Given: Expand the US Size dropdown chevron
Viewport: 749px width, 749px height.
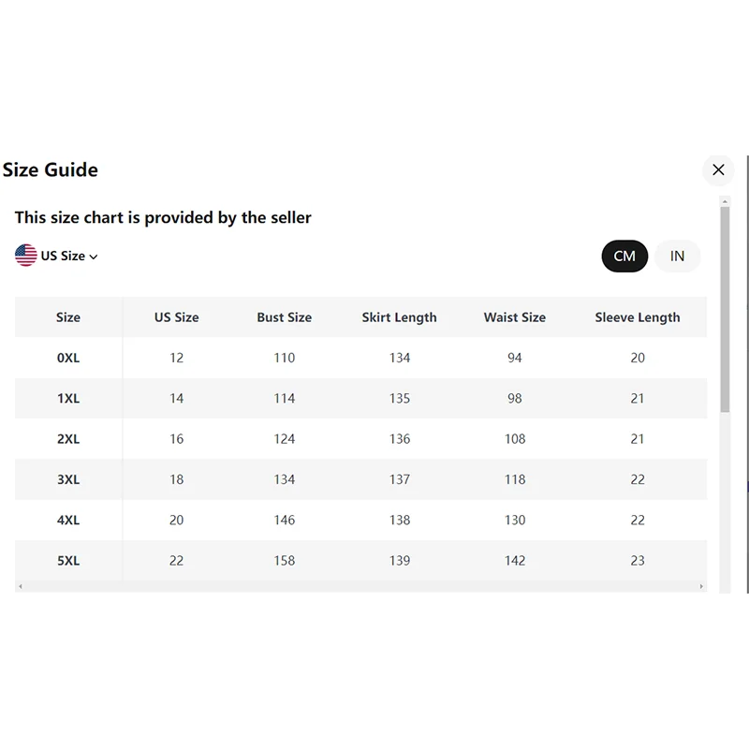Looking at the screenshot, I should tap(94, 257).
